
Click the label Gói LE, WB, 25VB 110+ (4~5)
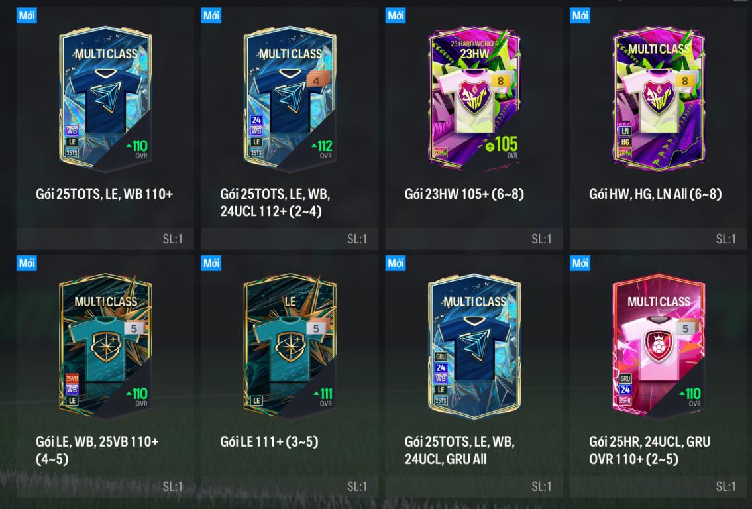click(97, 450)
